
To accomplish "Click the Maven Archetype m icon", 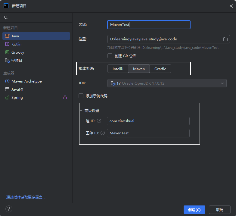I will [7, 81].
